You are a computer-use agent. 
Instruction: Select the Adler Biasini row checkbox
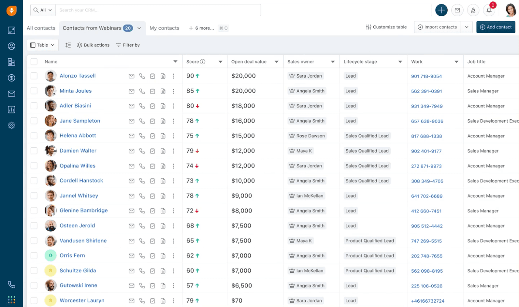coord(34,106)
